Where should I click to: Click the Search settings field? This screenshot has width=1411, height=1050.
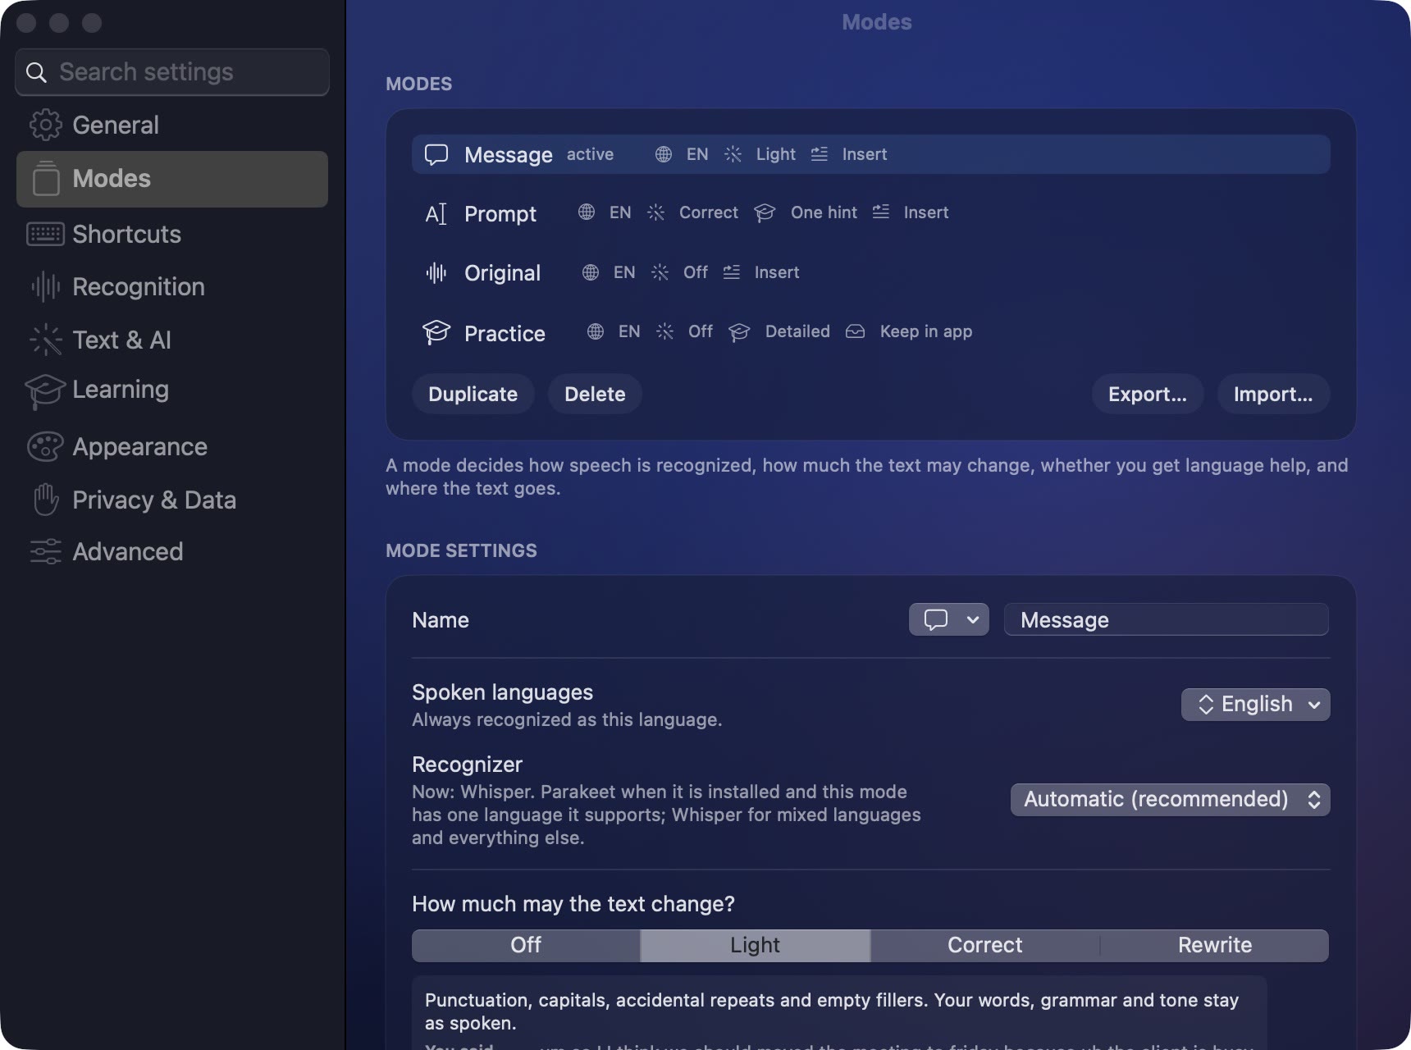click(172, 72)
